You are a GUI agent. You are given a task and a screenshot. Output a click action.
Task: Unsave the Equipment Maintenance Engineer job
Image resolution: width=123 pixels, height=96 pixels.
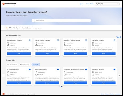coord(86,70)
